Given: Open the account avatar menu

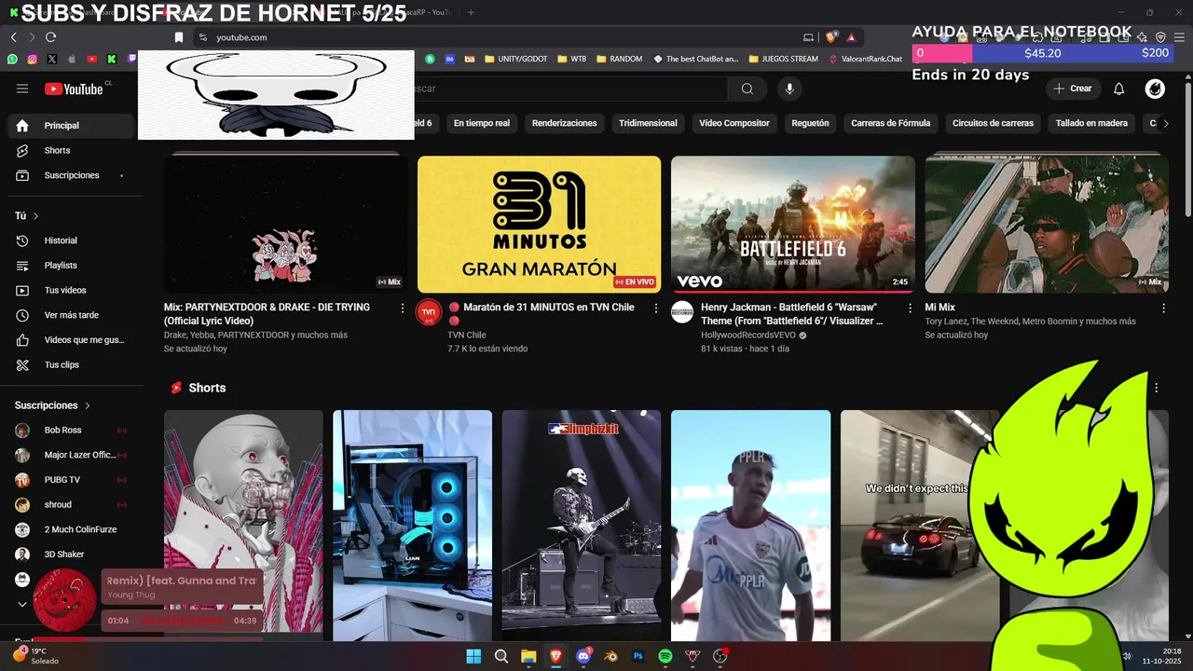Looking at the screenshot, I should click(1155, 89).
